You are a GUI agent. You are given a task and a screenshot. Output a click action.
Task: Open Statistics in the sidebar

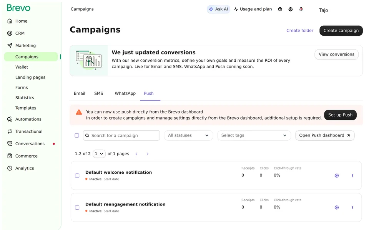[25, 98]
